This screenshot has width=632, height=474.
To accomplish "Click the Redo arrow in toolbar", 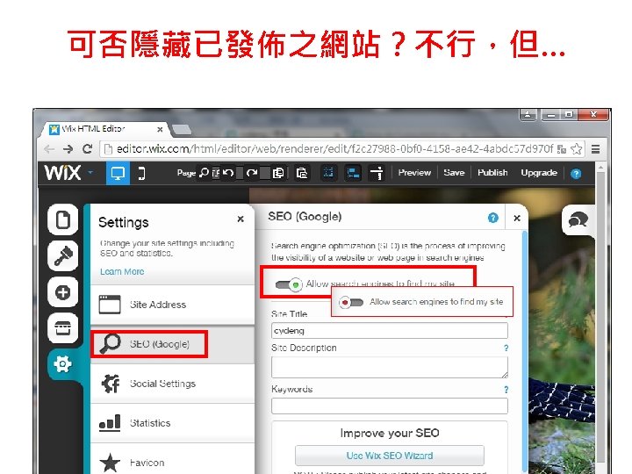I will pyautogui.click(x=252, y=173).
